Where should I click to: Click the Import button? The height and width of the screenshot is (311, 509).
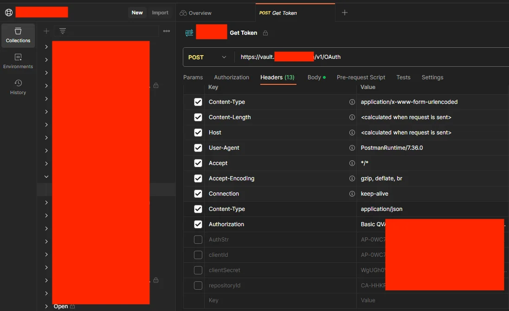click(160, 13)
